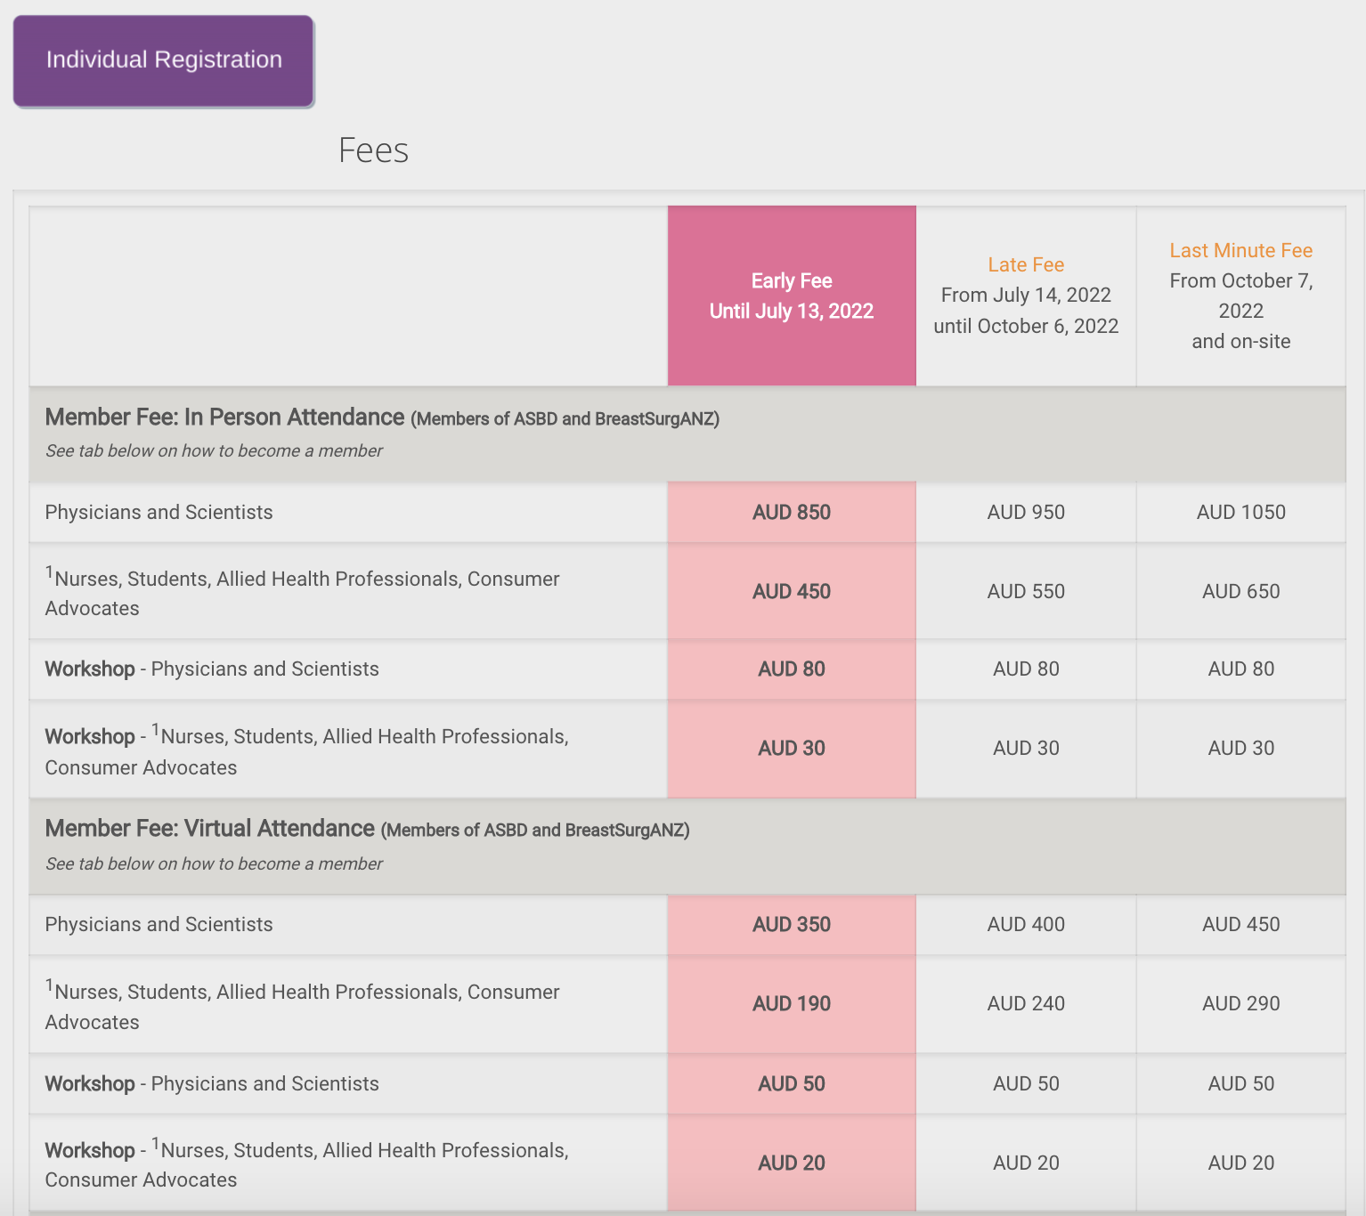Click Member Fee: Virtual Attendance heading
1366x1216 pixels.
click(209, 829)
